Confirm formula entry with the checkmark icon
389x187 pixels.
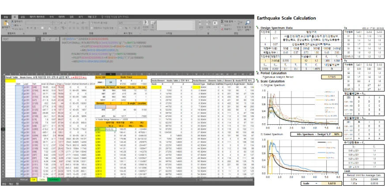pos(50,39)
